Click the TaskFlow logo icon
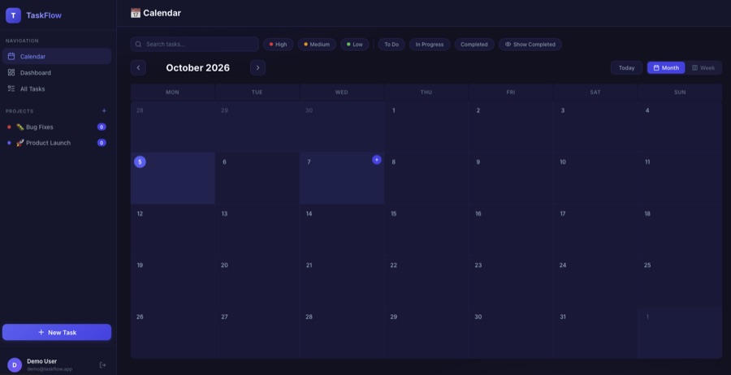Image resolution: width=731 pixels, height=375 pixels. click(x=13, y=15)
